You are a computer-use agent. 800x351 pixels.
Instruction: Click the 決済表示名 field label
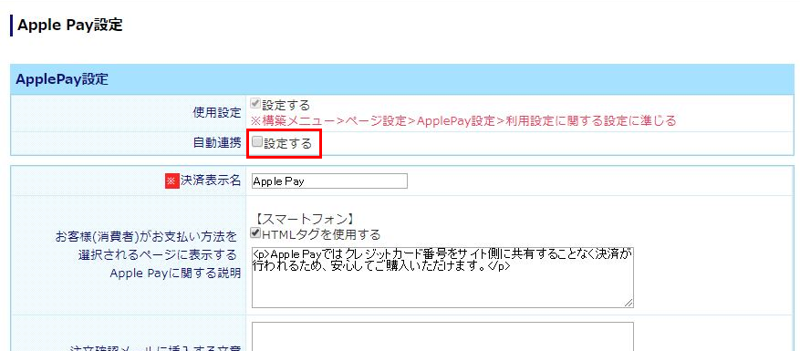(x=211, y=181)
